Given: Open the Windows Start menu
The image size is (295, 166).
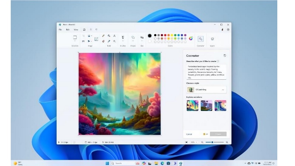Looking at the screenshot, I should 107,163.
